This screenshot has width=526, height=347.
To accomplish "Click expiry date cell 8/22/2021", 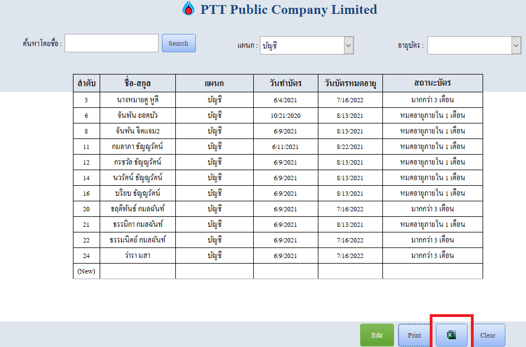I will (350, 146).
